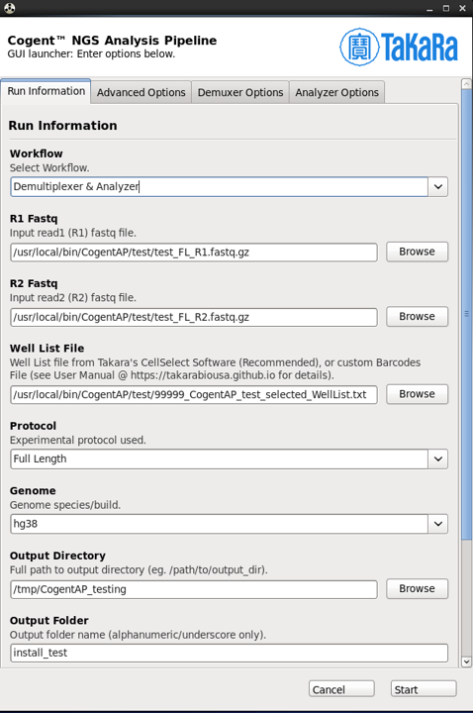
Task: Browse for the R2 Fastq file
Action: 418,317
